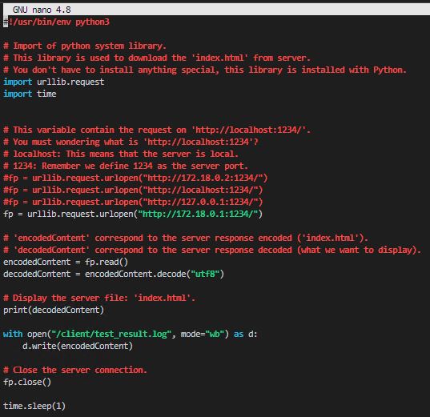
Task: Click the shebang line '#!/usr/bin/env python3'
Action: coord(57,22)
